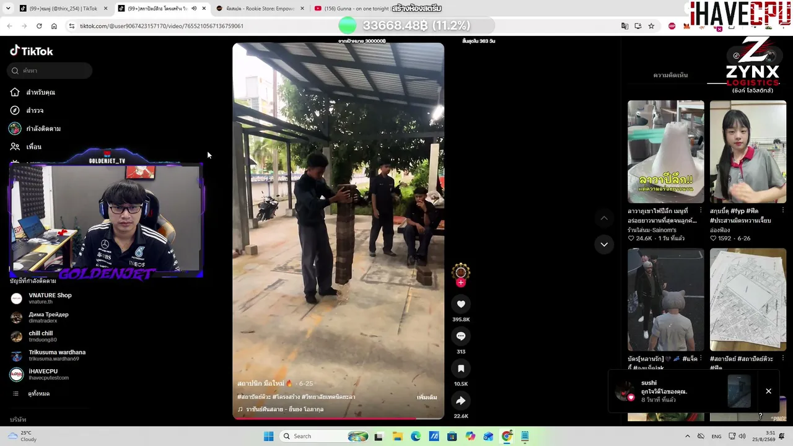Open options for the #สถาปัตย์ blueprint video
The height and width of the screenshot is (446, 793).
click(782, 359)
